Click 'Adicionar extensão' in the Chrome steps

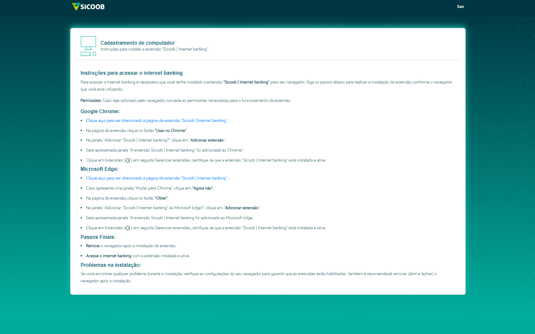[207, 140]
